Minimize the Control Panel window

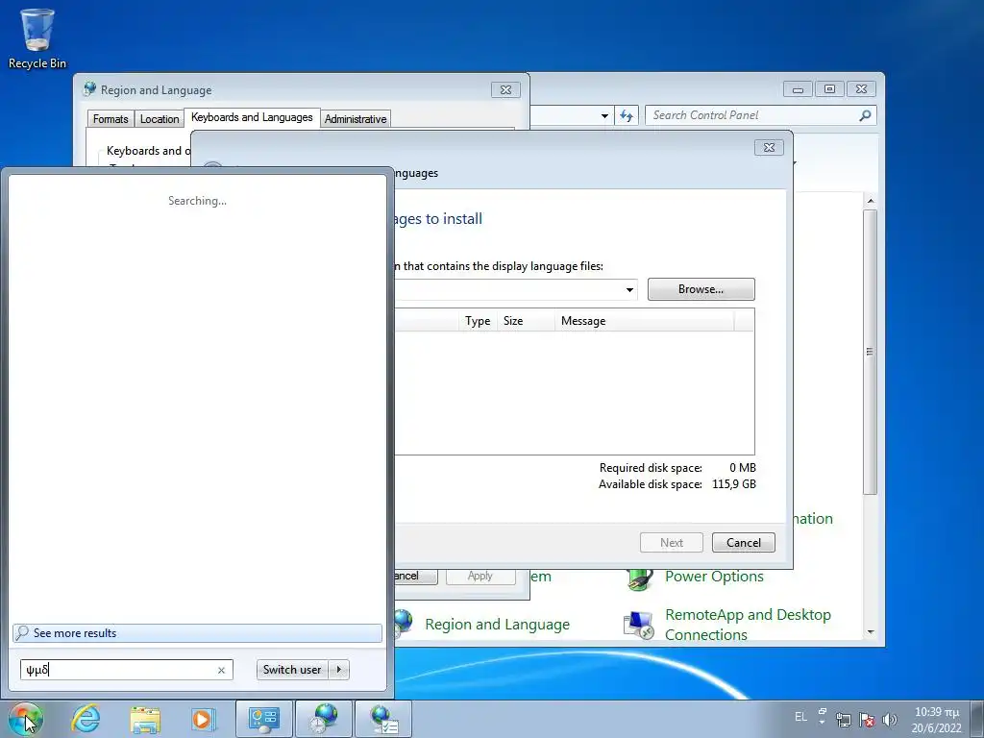[798, 89]
